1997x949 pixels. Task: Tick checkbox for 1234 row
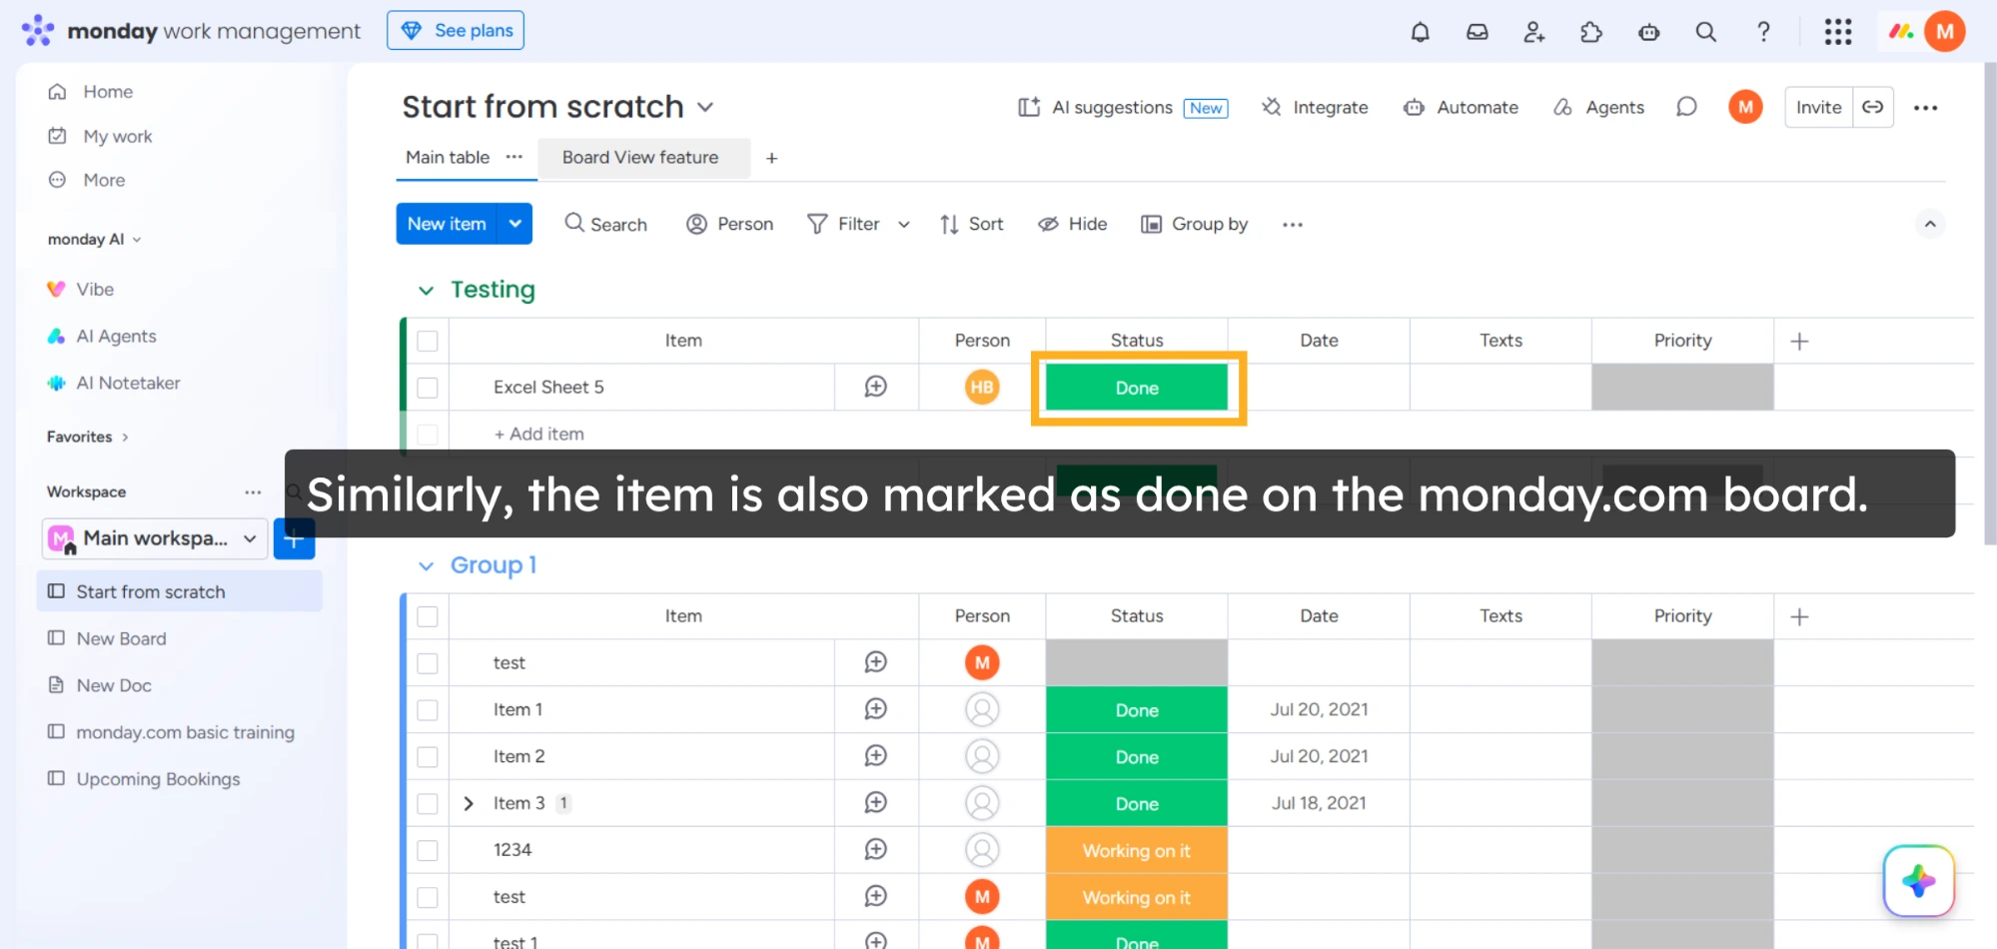coord(428,850)
